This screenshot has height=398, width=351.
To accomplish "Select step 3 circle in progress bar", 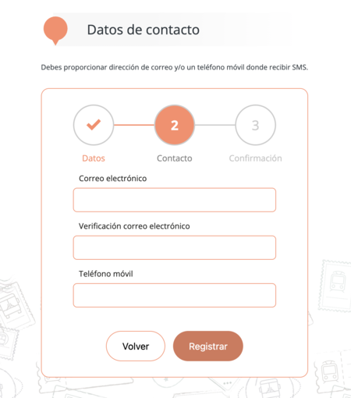I will pos(255,125).
